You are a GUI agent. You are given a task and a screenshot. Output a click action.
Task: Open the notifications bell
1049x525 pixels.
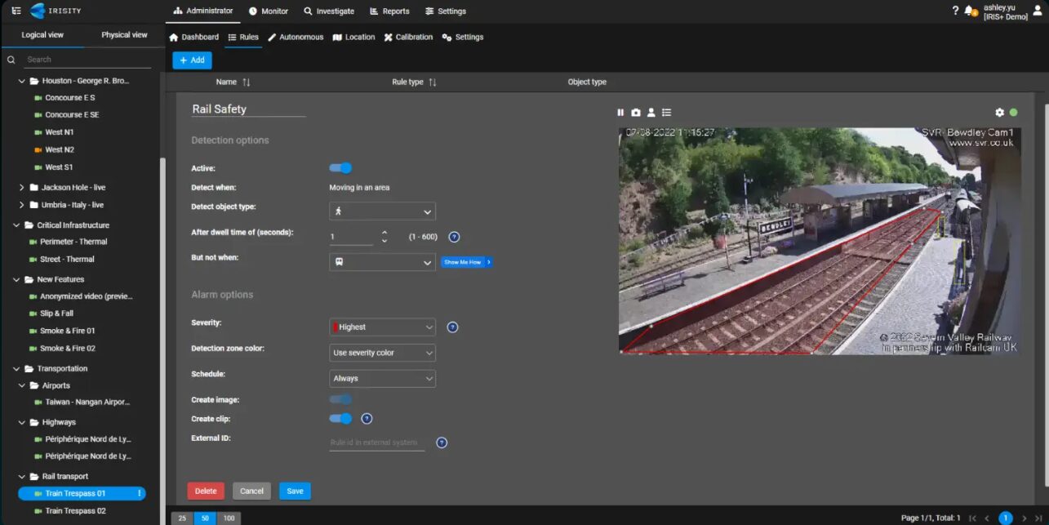(969, 11)
